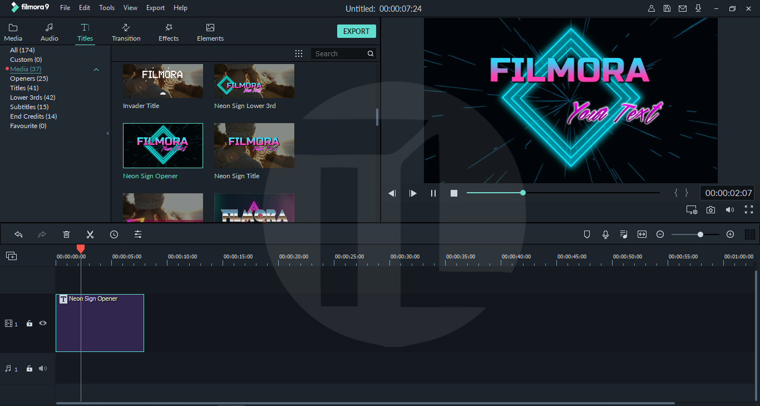Open preview display settings icon
The width and height of the screenshot is (760, 406).
pyautogui.click(x=692, y=209)
